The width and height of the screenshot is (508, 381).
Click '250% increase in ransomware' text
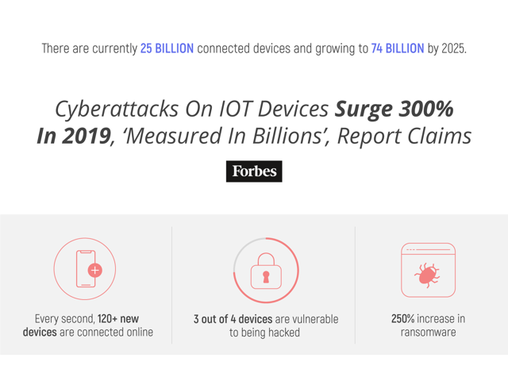[x=428, y=325]
